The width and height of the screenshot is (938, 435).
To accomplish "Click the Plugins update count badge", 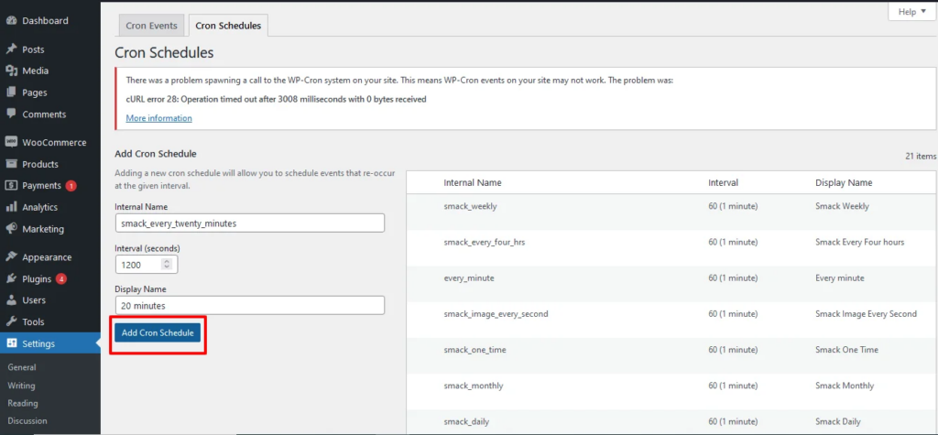I will [61, 278].
